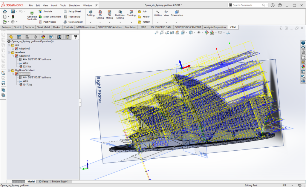Select the 925.1kb toolpath data item
This screenshot has height=187, width=306.
tap(27, 67)
